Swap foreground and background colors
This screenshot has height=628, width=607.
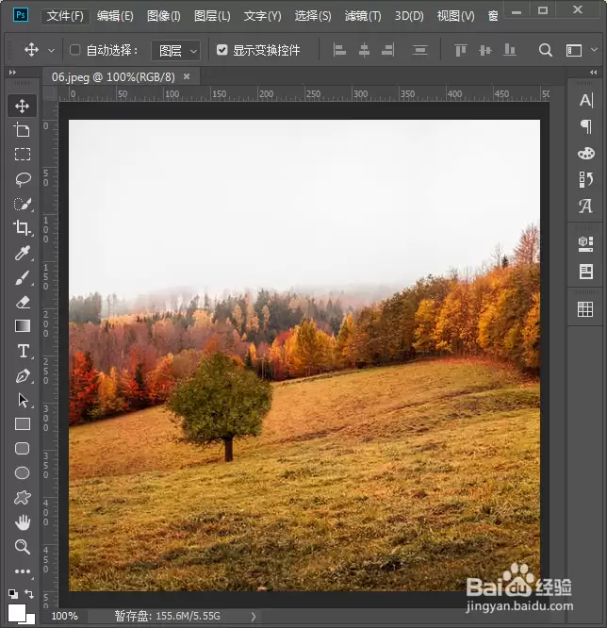(x=29, y=593)
